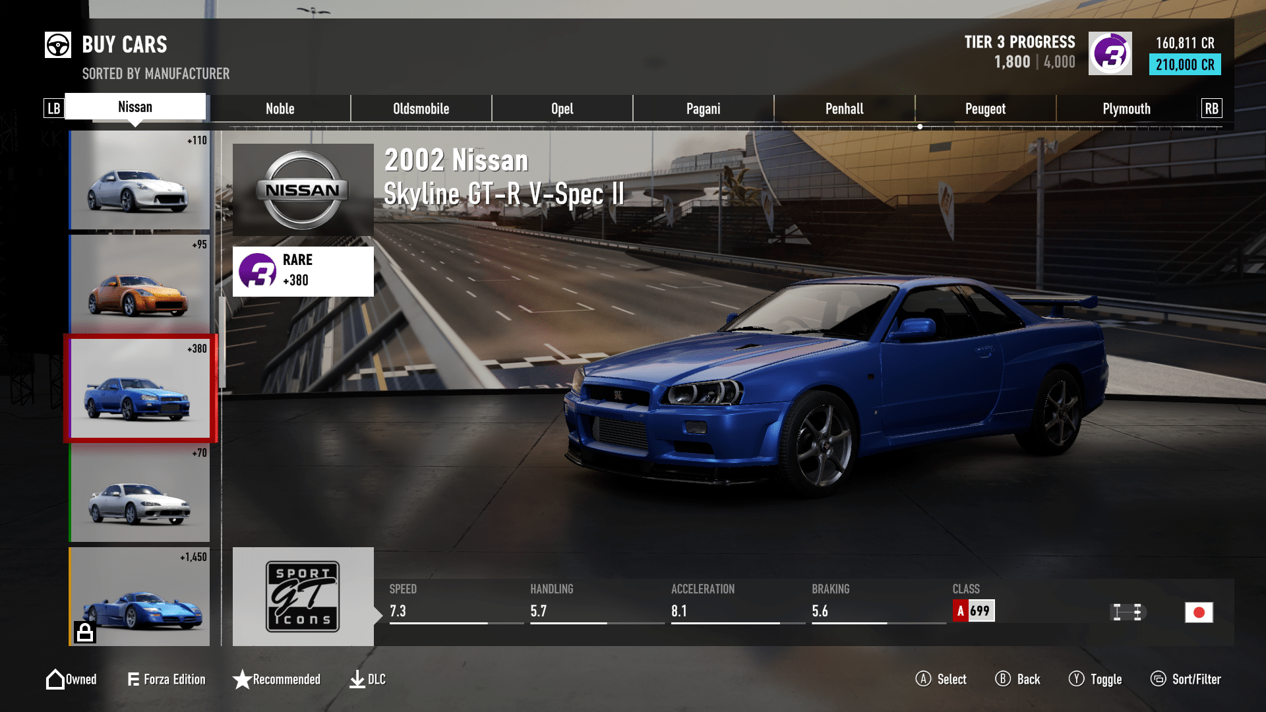This screenshot has width=1266, height=712.
Task: Click the B button Back prompt
Action: pyautogui.click(x=1017, y=679)
